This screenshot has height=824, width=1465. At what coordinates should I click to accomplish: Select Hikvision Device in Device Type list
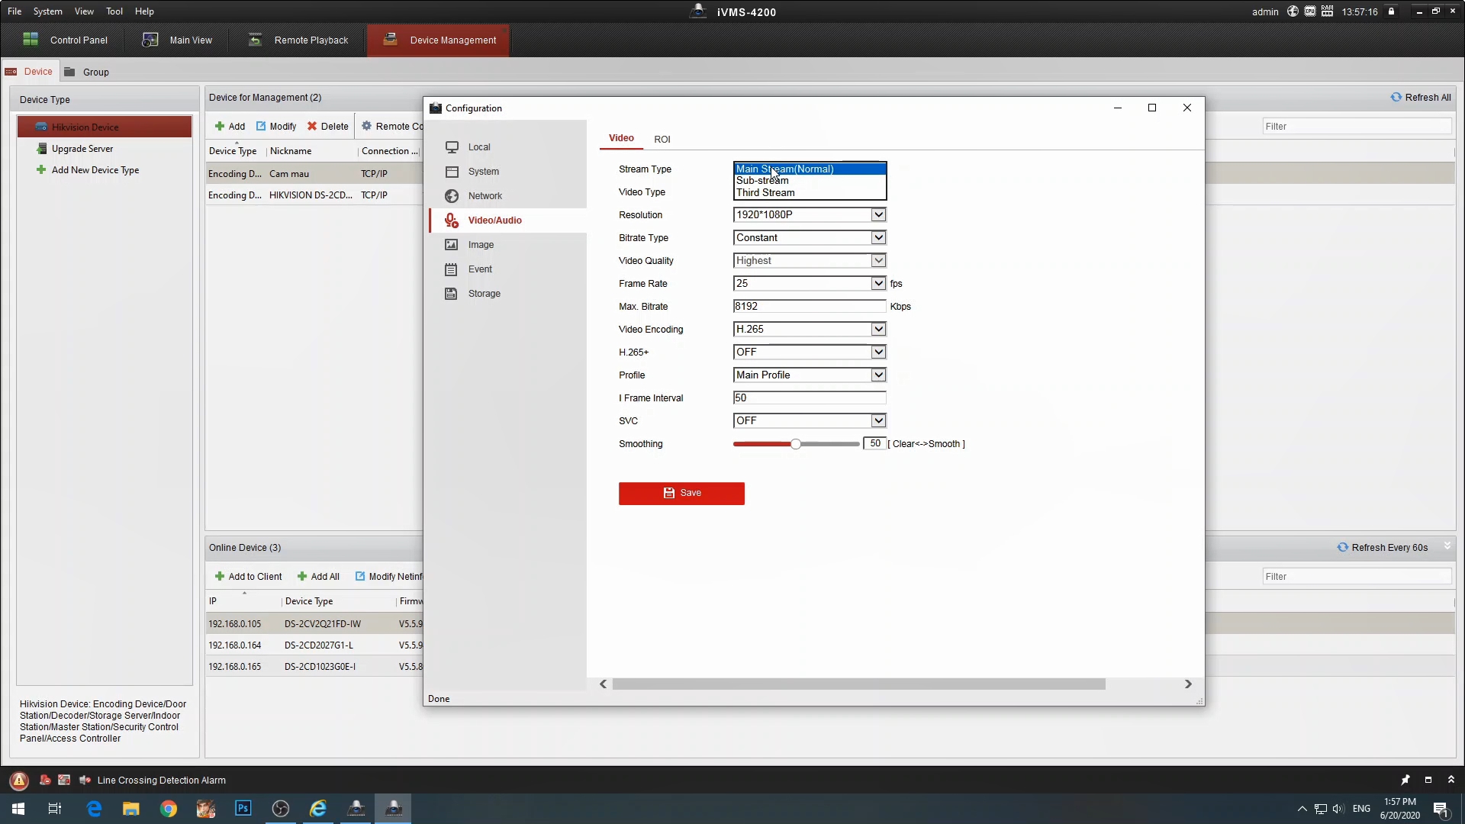105,127
